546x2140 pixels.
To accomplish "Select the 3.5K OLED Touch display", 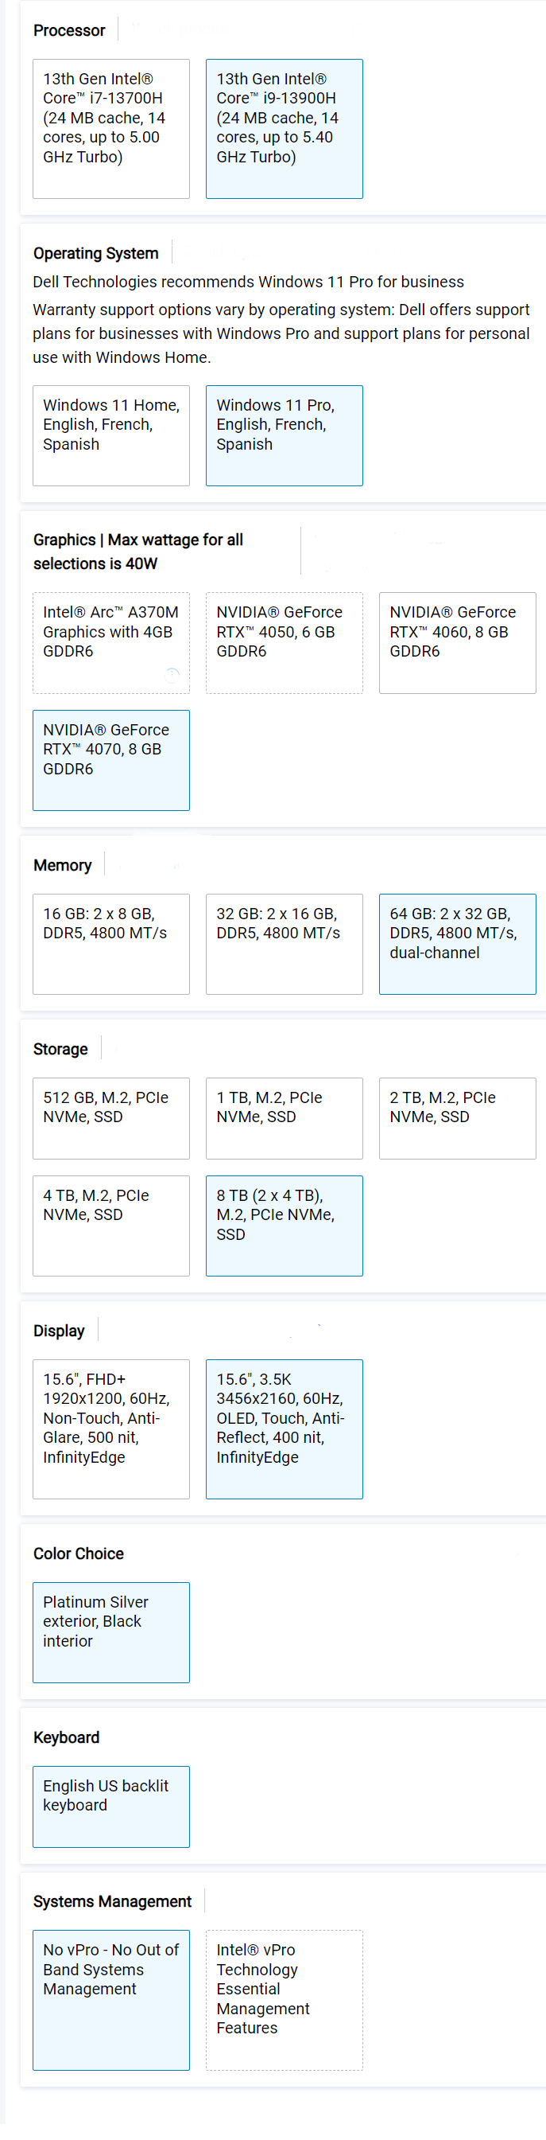I will (x=284, y=1429).
